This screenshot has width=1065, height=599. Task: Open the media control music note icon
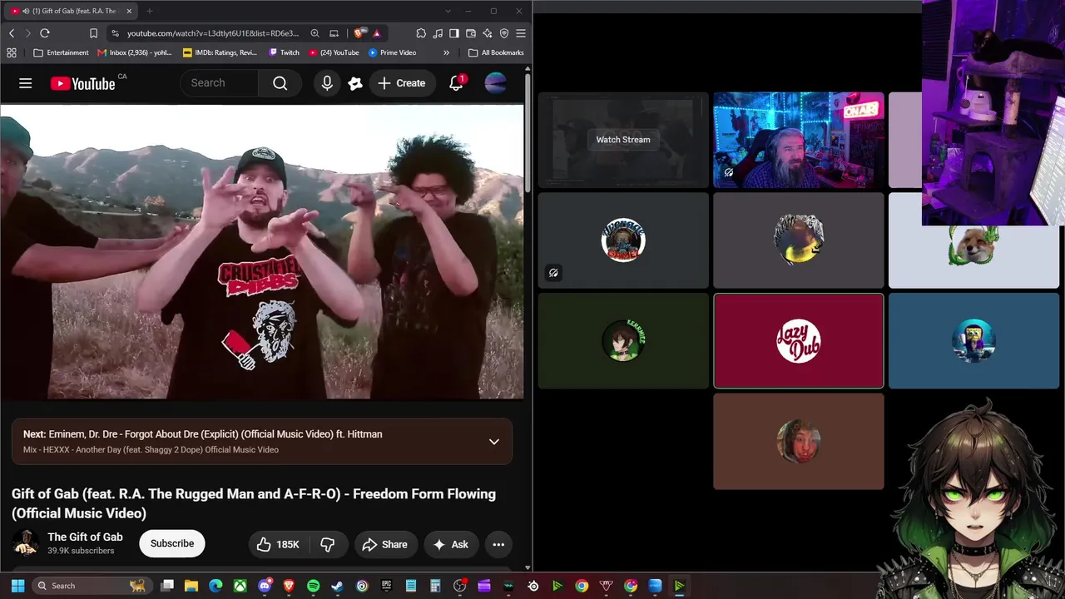coord(438,33)
